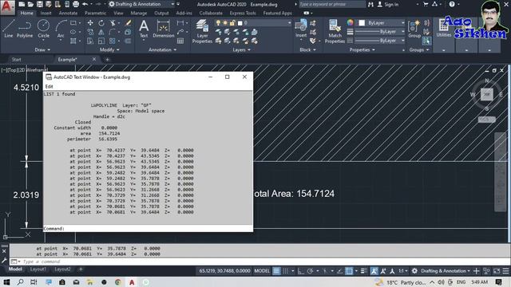Image resolution: width=511 pixels, height=287 pixels.
Task: Click the Rotate tool icon
Action: 101,23
